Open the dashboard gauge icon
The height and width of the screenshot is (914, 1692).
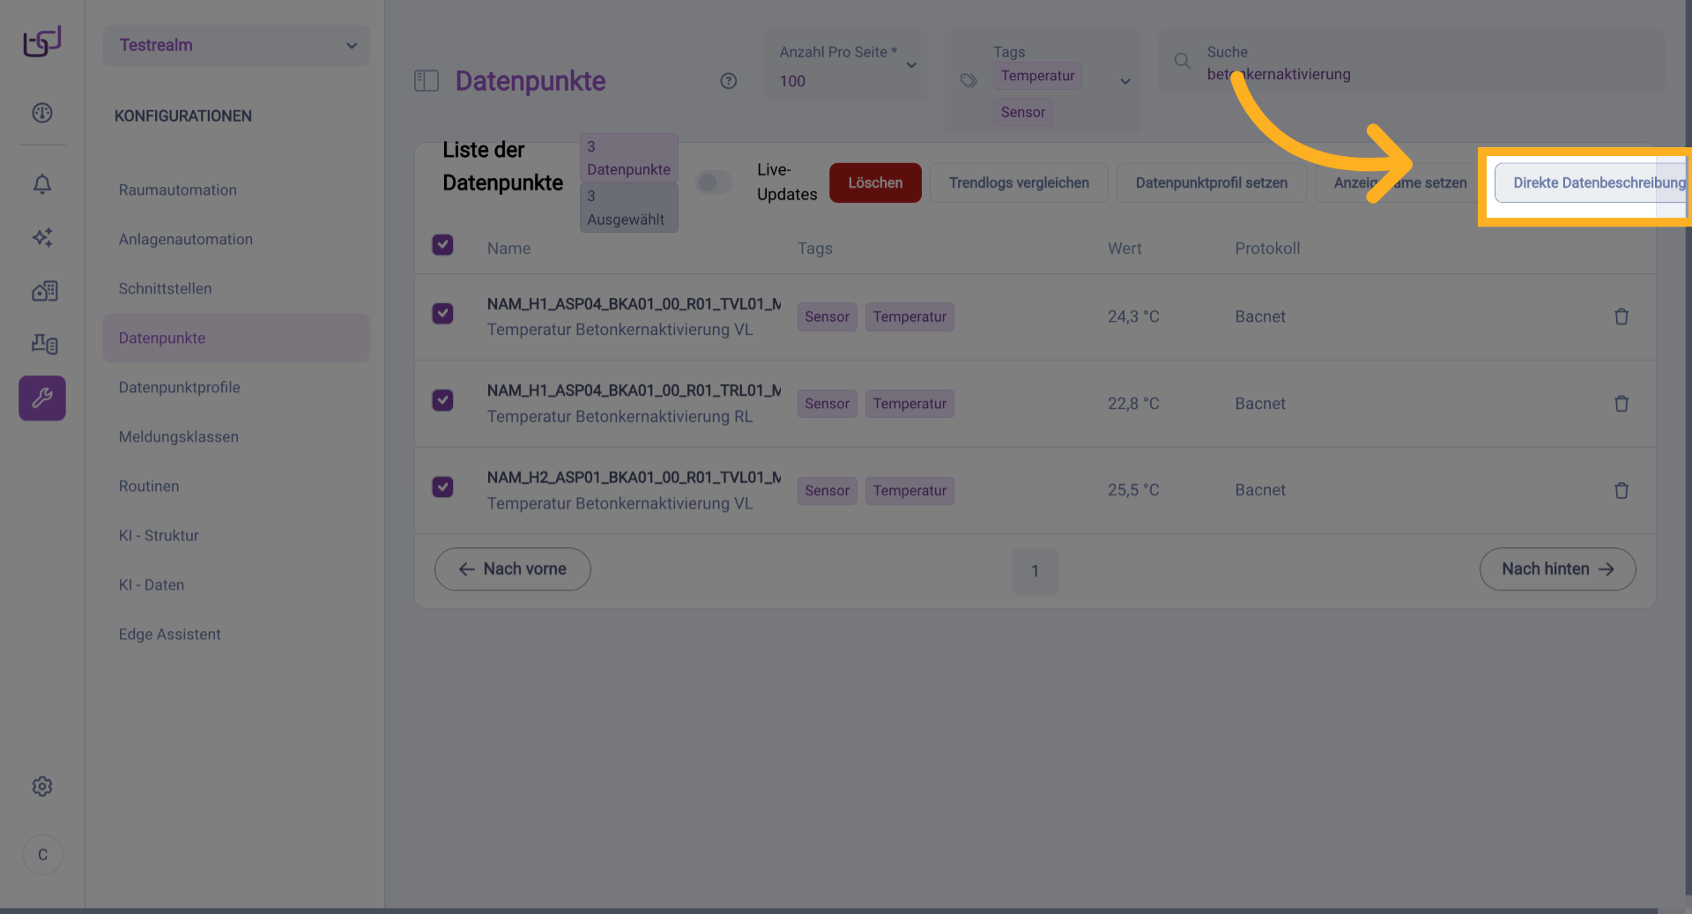point(42,113)
